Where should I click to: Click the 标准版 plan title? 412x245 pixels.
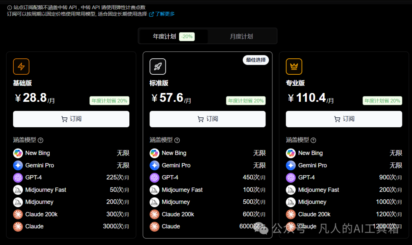point(159,83)
